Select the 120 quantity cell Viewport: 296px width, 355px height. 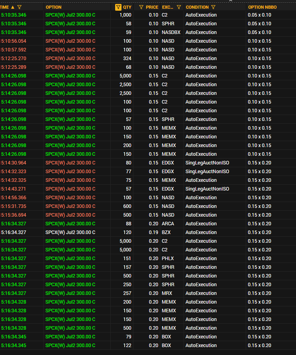coord(127,232)
